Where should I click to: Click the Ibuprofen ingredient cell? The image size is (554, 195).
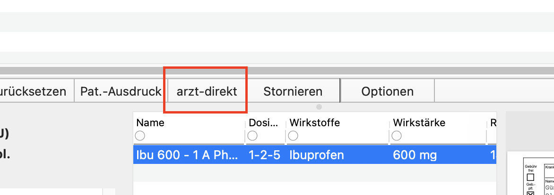(x=317, y=155)
